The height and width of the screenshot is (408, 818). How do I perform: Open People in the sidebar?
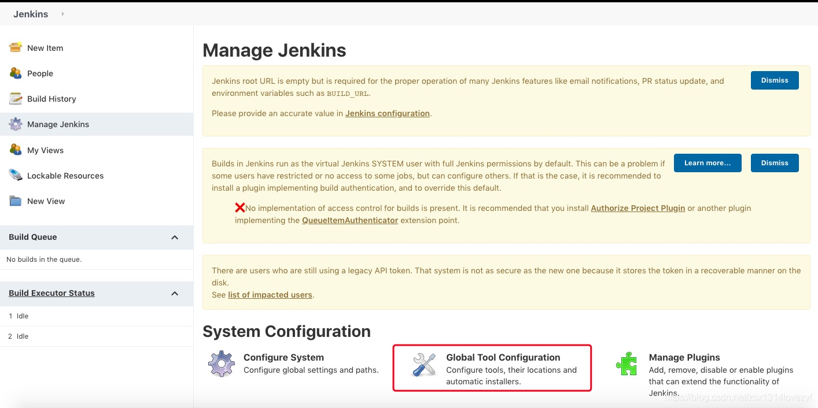(40, 73)
